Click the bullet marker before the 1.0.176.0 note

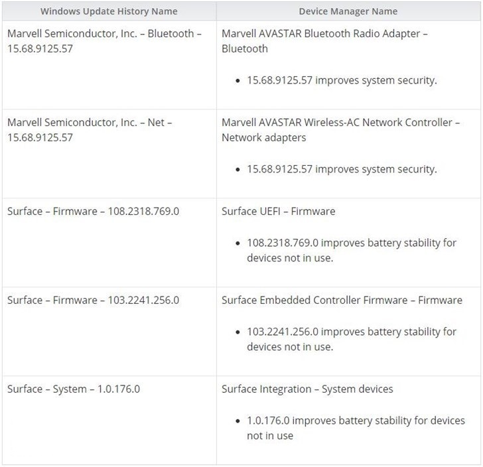tap(238, 421)
